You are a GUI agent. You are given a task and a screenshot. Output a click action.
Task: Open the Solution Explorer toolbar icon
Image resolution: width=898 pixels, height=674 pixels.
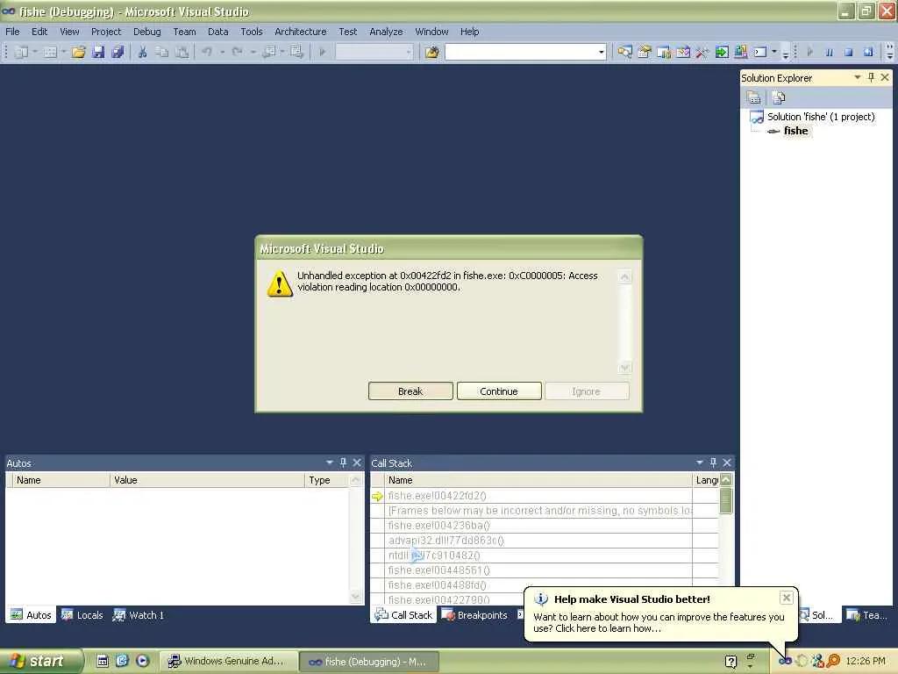pos(624,52)
